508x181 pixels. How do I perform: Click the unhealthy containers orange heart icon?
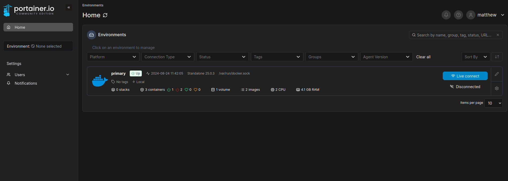[x=196, y=90]
